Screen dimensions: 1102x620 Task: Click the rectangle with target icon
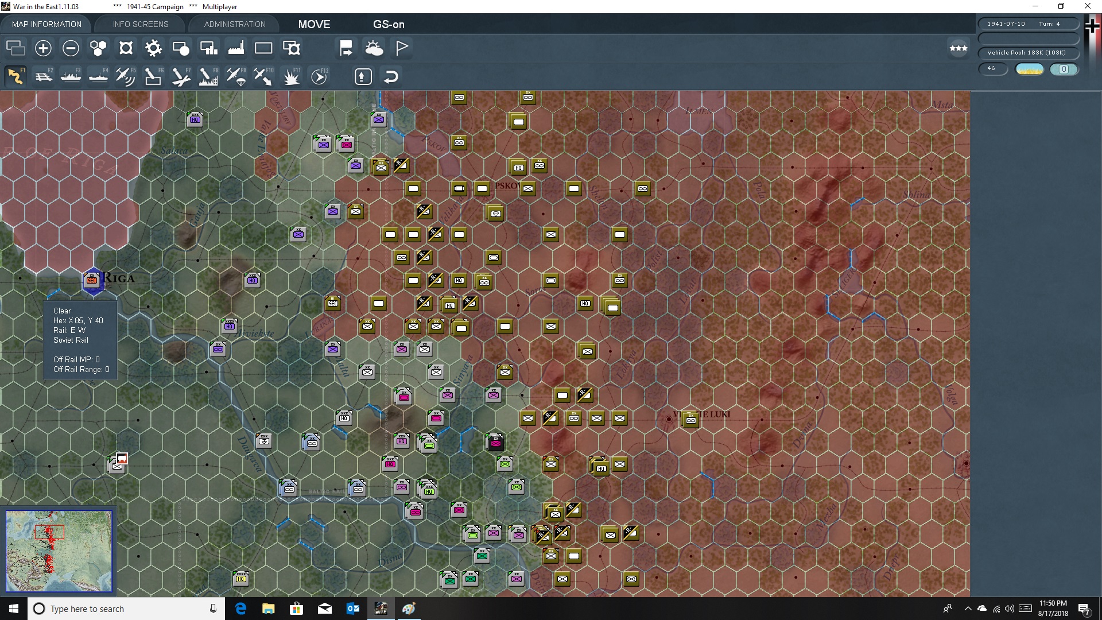coord(292,48)
